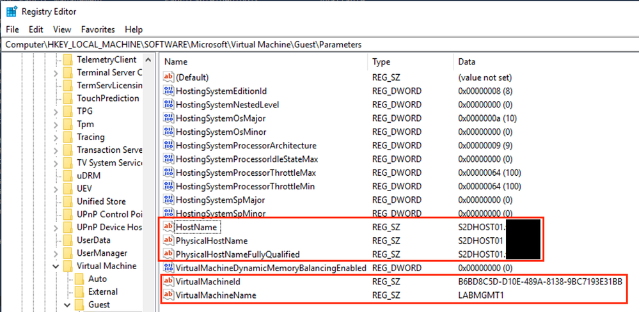Viewport: 639px width, 312px height.
Task: Expand the UEV key
Action: click(x=56, y=189)
